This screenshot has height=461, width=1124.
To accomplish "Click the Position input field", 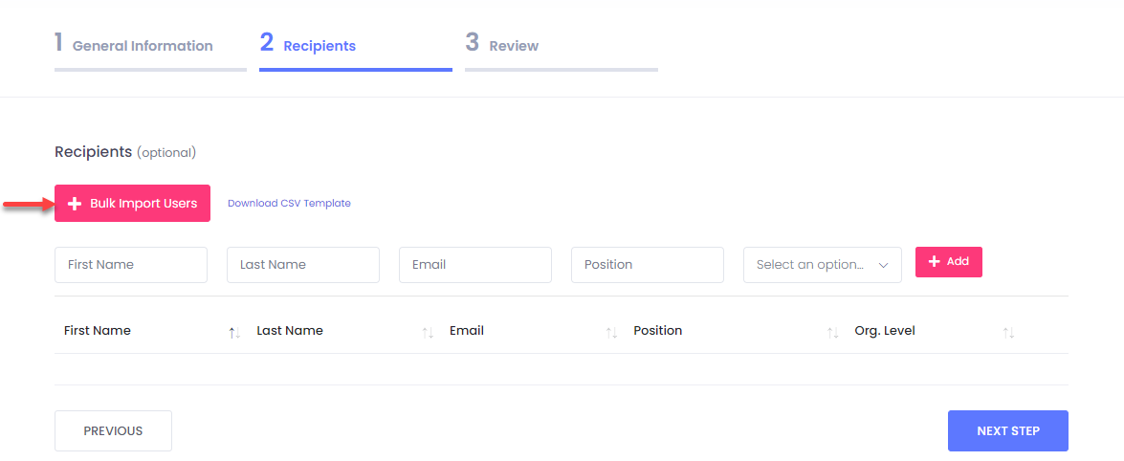I will click(x=648, y=265).
